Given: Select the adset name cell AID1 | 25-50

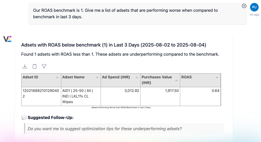Looking at the screenshot, I should click(x=80, y=96).
